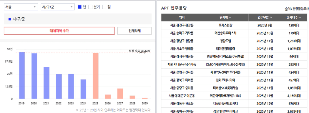Click the 서울 강서구 염창동 location

182,56
